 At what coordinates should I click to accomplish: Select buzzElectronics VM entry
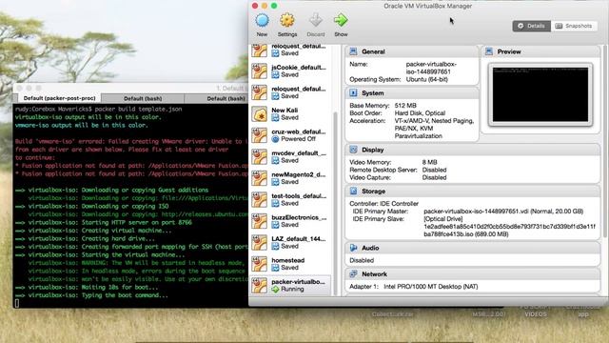pos(290,220)
